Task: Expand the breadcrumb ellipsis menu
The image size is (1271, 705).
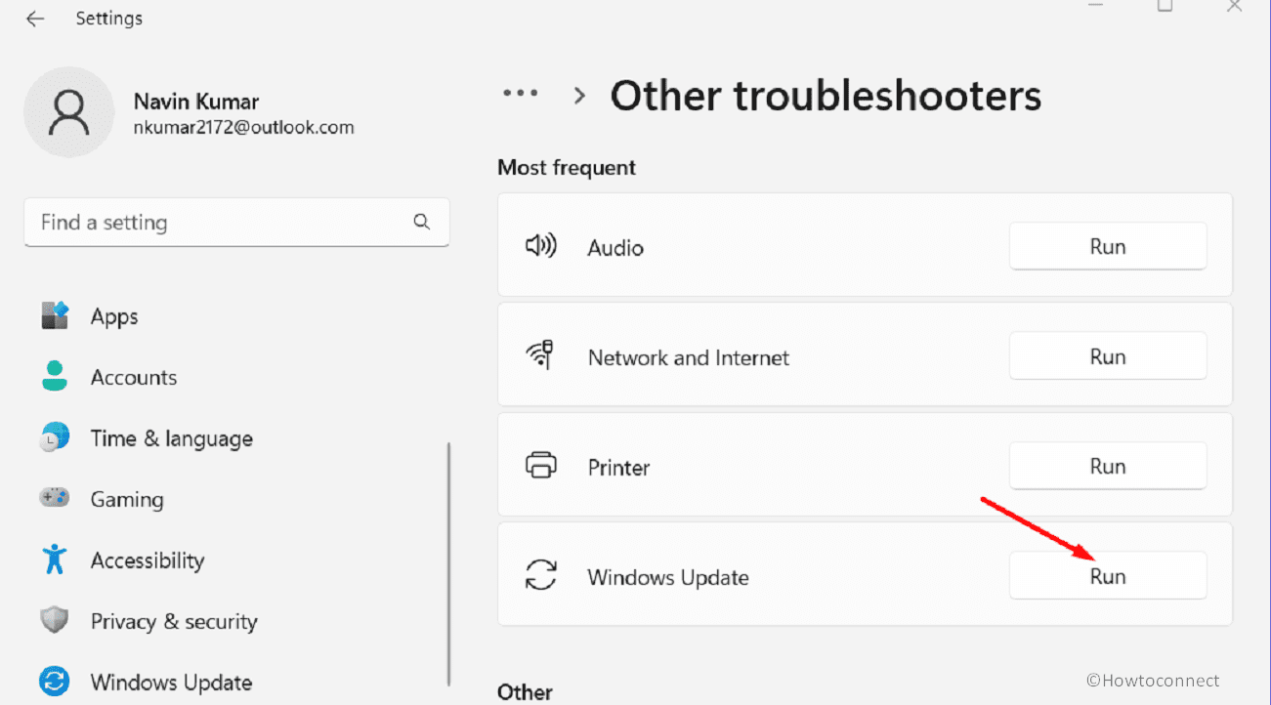Action: point(521,94)
